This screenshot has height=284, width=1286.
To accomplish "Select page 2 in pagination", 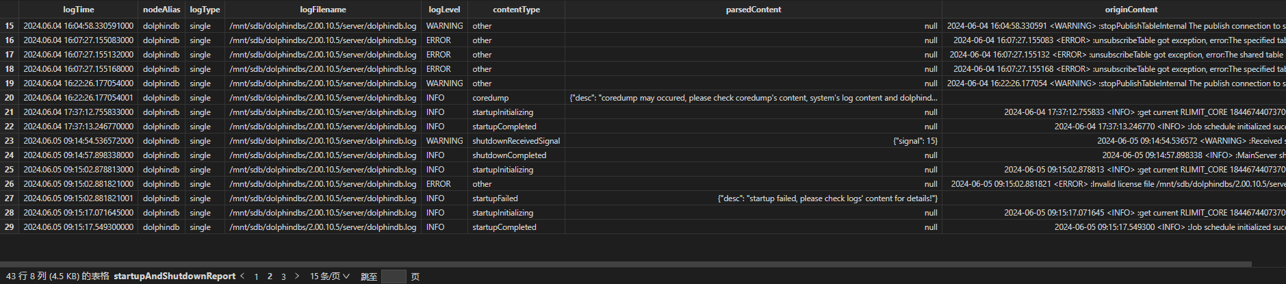I will click(270, 276).
